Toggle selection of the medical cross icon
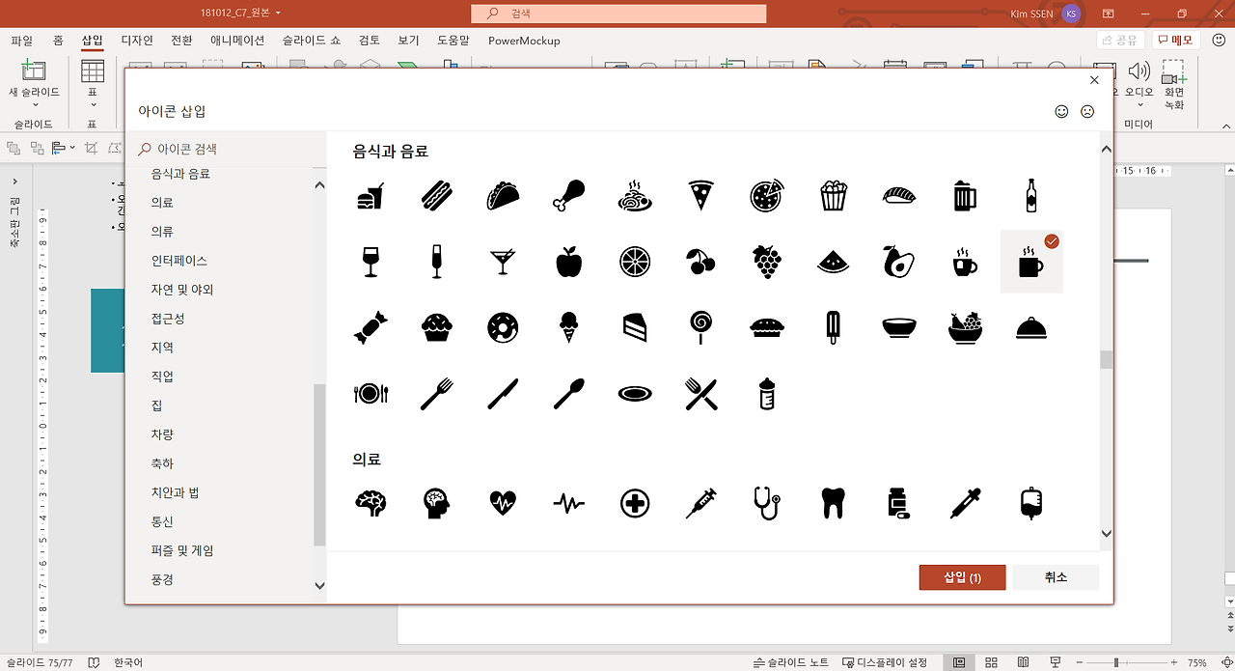Screen dimensions: 1235x671 point(635,503)
